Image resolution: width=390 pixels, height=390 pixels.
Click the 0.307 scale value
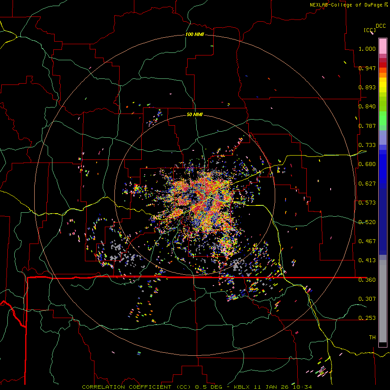pyautogui.click(x=367, y=299)
